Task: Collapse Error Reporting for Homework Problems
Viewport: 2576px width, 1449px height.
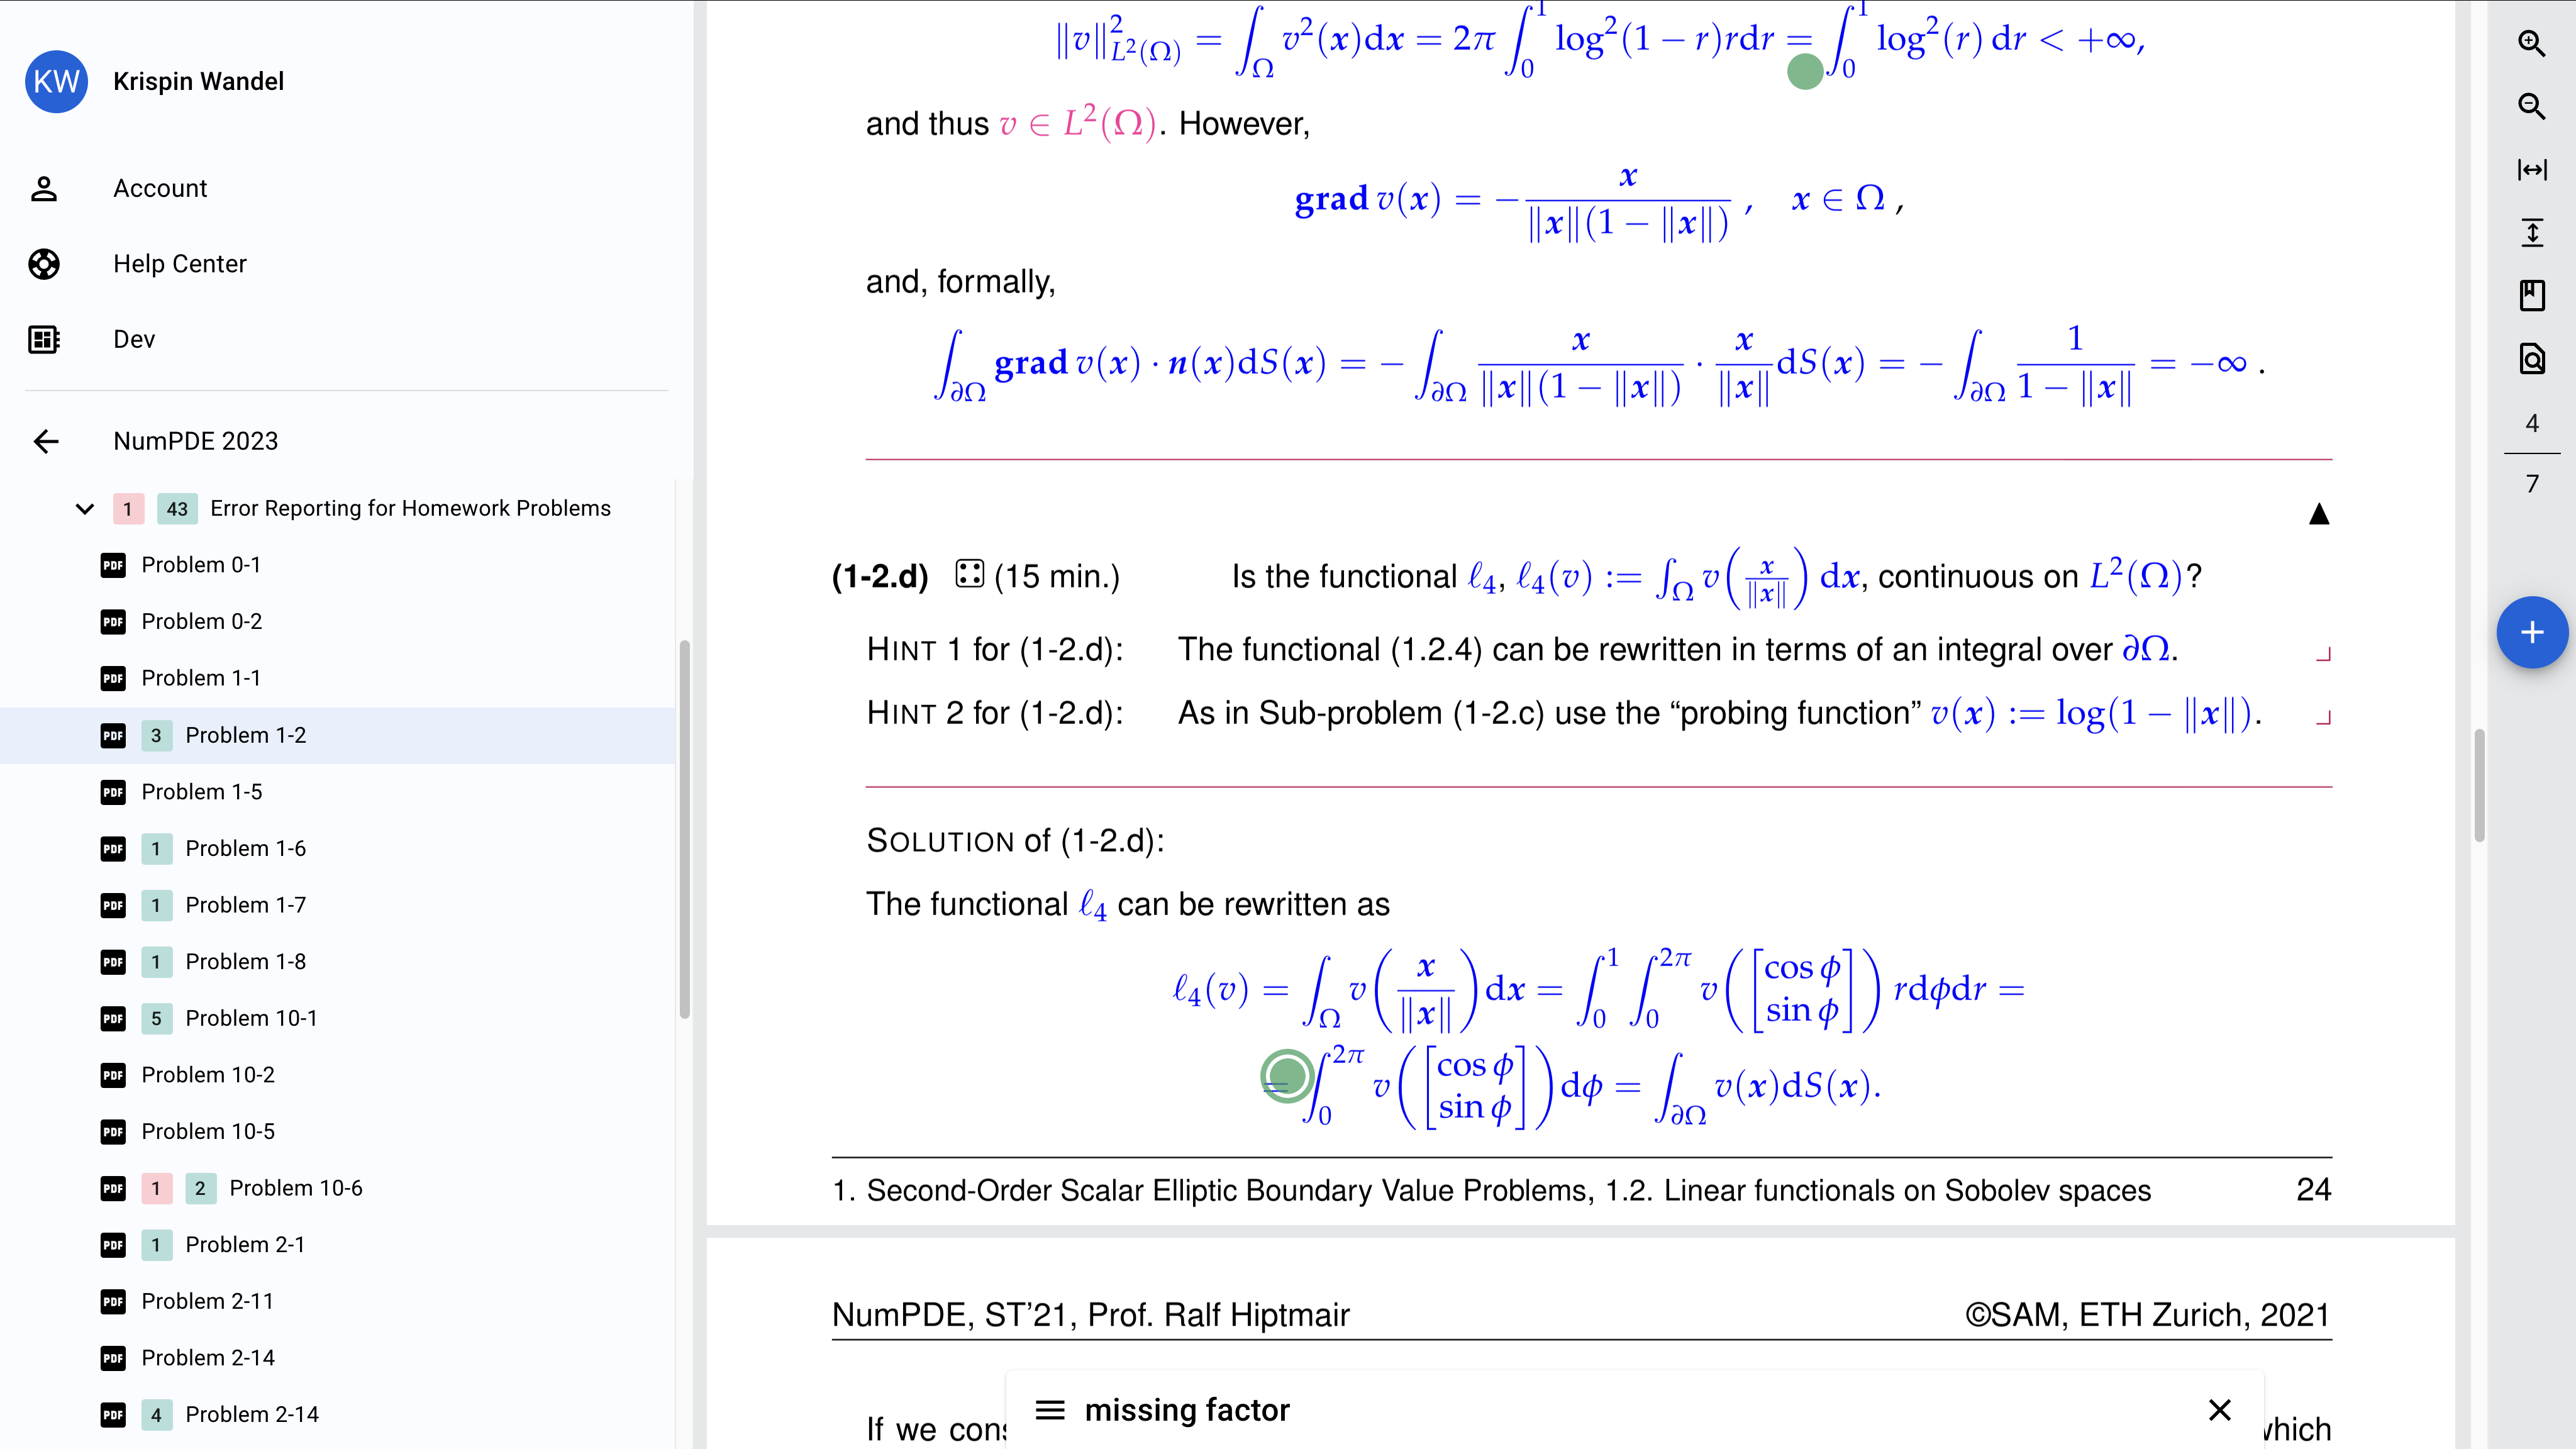Action: 84,508
